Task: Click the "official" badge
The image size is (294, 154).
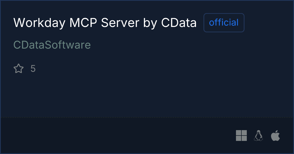Action: (x=224, y=23)
